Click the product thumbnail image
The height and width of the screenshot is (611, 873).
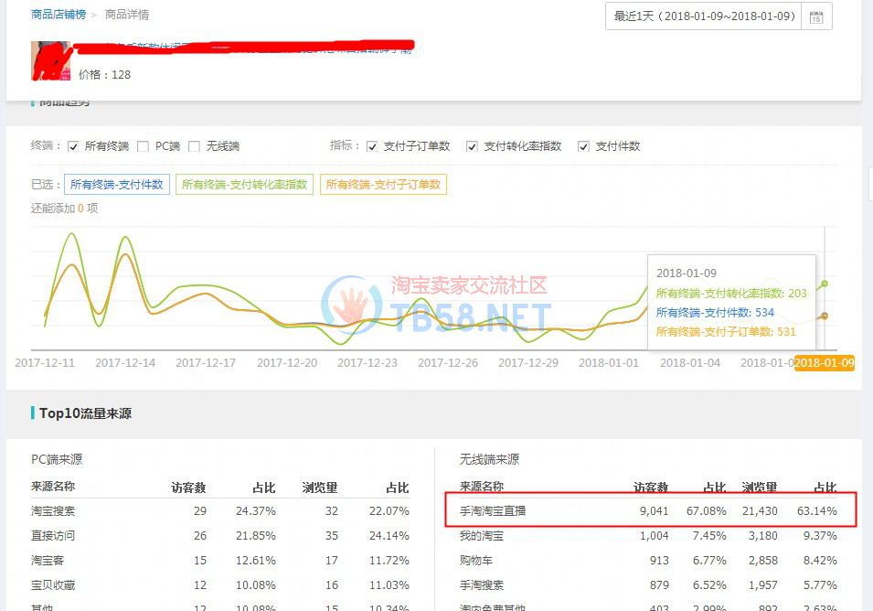click(x=51, y=61)
